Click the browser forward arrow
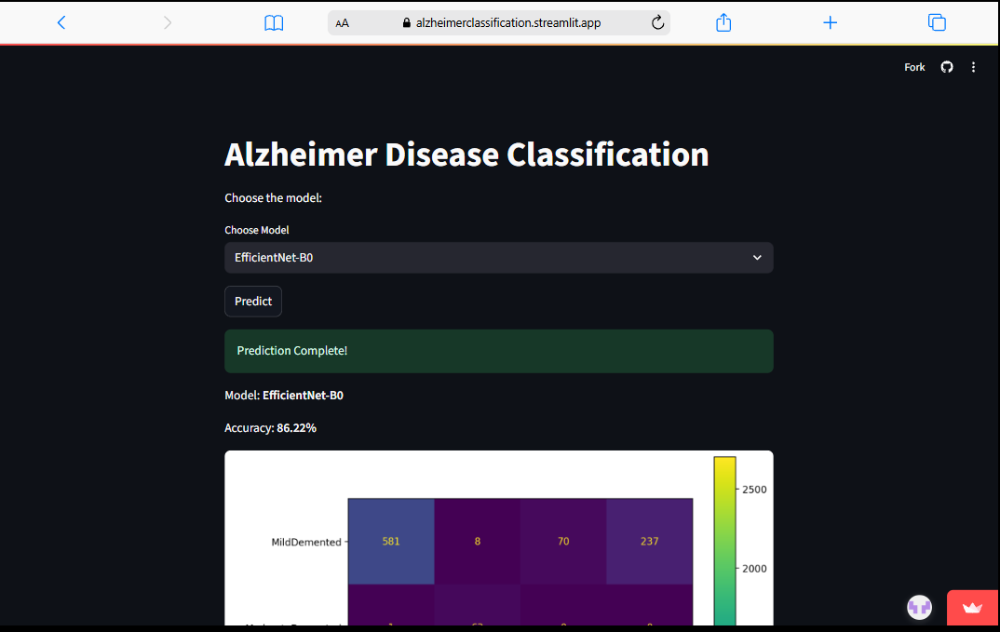This screenshot has width=1000, height=632. click(x=167, y=23)
